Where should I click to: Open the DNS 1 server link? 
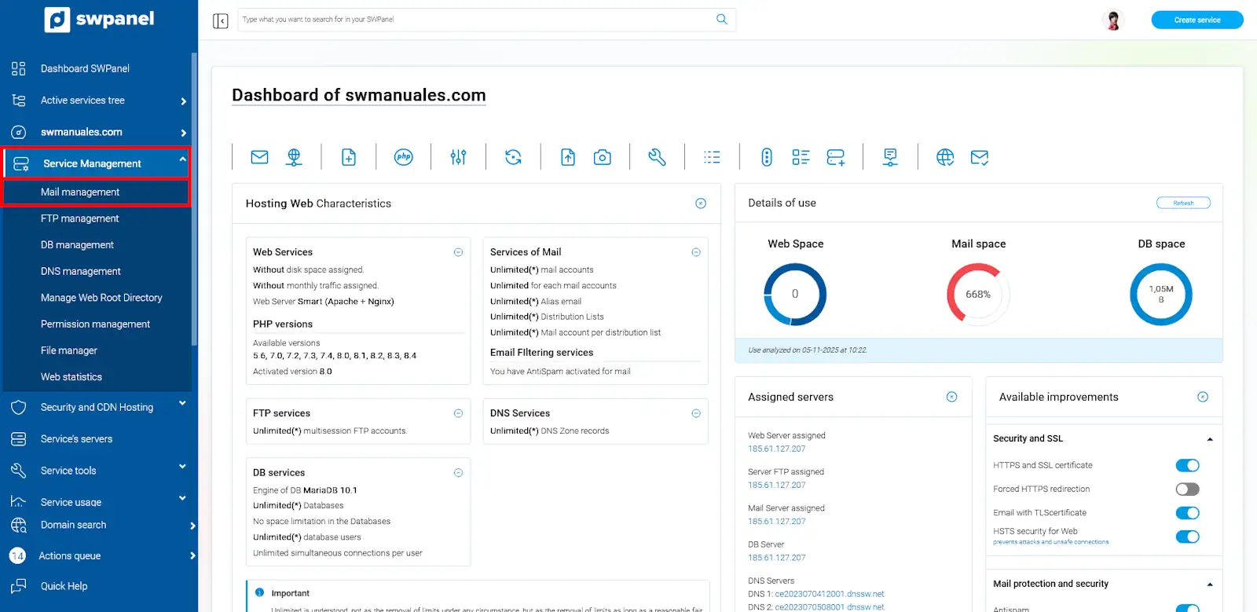[830, 594]
